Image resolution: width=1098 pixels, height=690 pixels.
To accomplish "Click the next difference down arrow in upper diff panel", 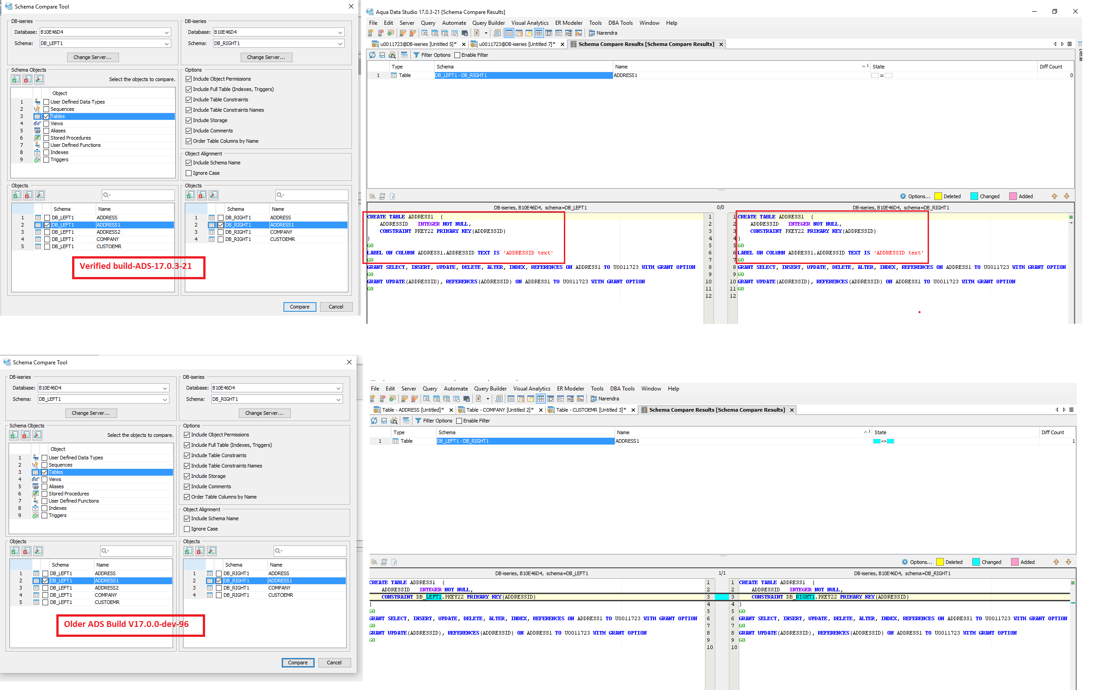I will pyautogui.click(x=1066, y=196).
